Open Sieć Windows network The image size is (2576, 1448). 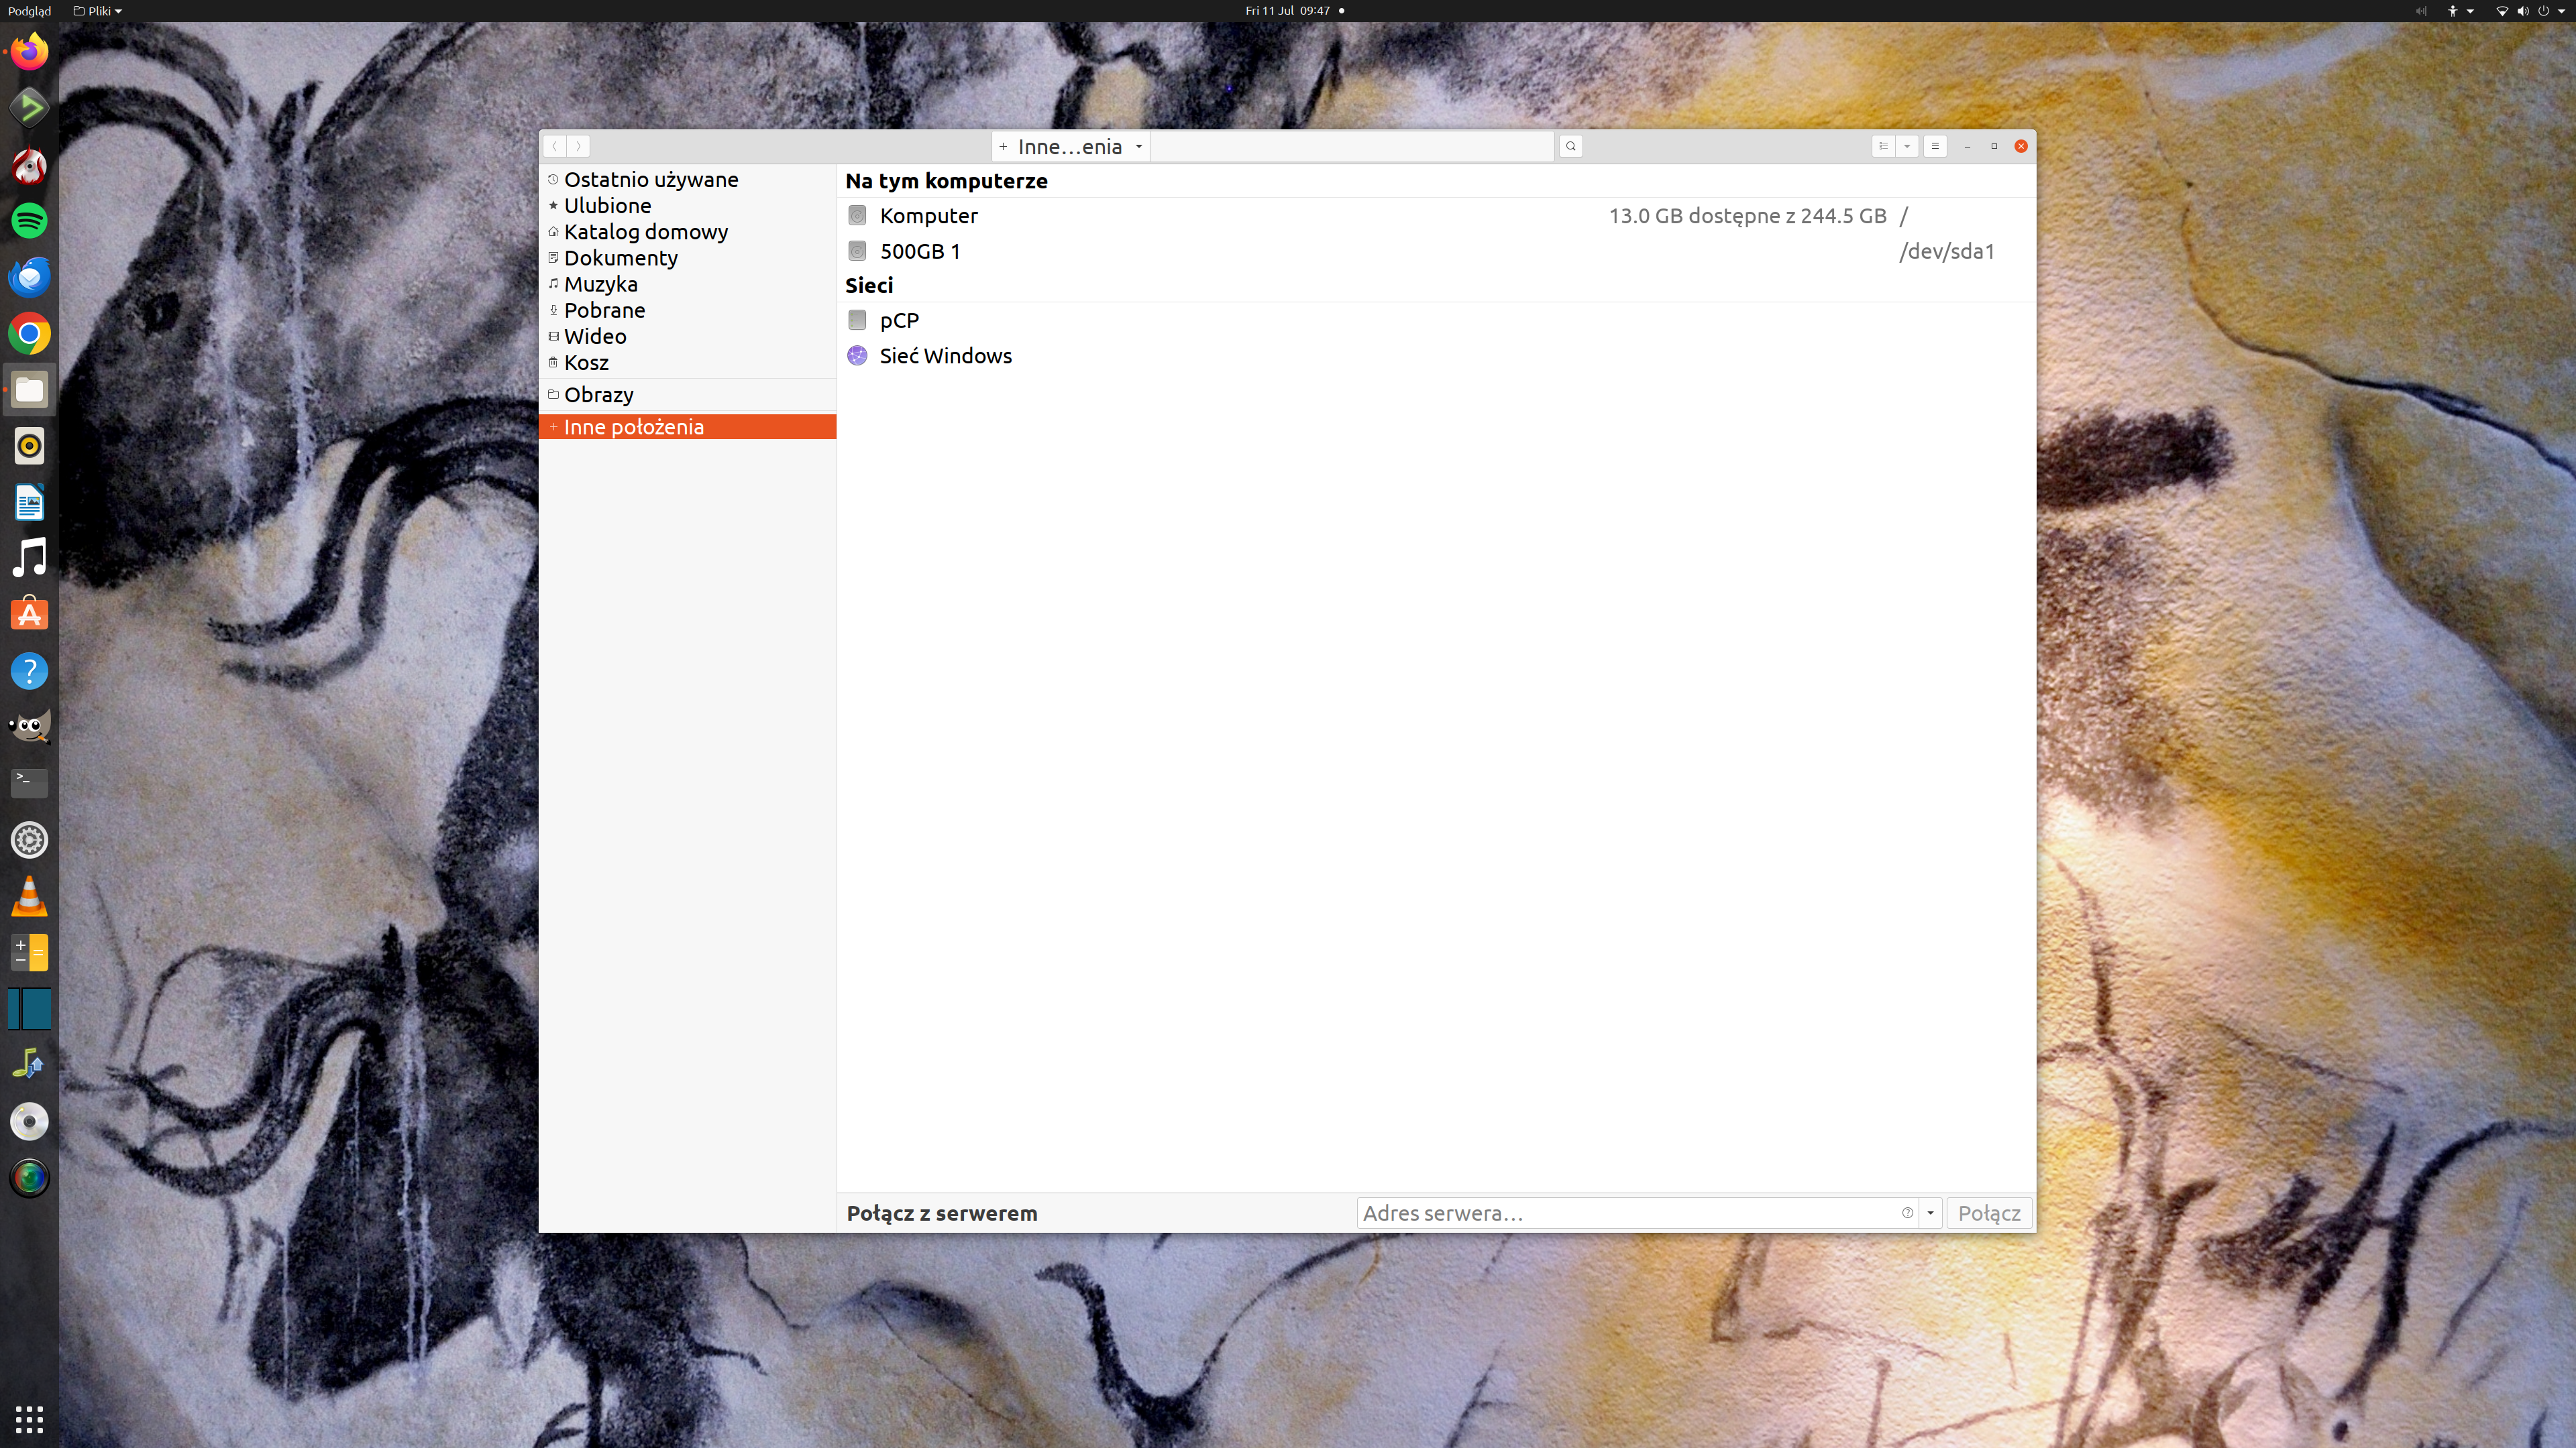coord(1436,356)
